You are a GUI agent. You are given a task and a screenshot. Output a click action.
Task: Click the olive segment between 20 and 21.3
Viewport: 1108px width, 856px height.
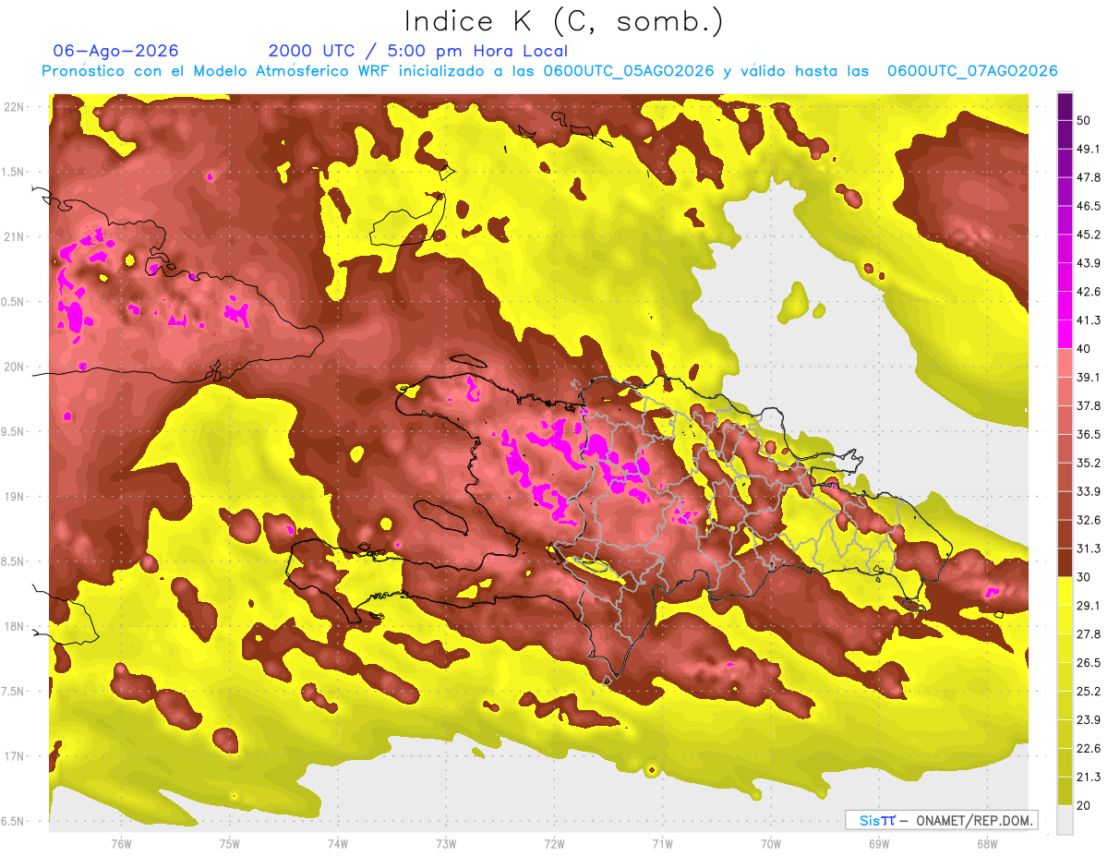tap(1065, 790)
